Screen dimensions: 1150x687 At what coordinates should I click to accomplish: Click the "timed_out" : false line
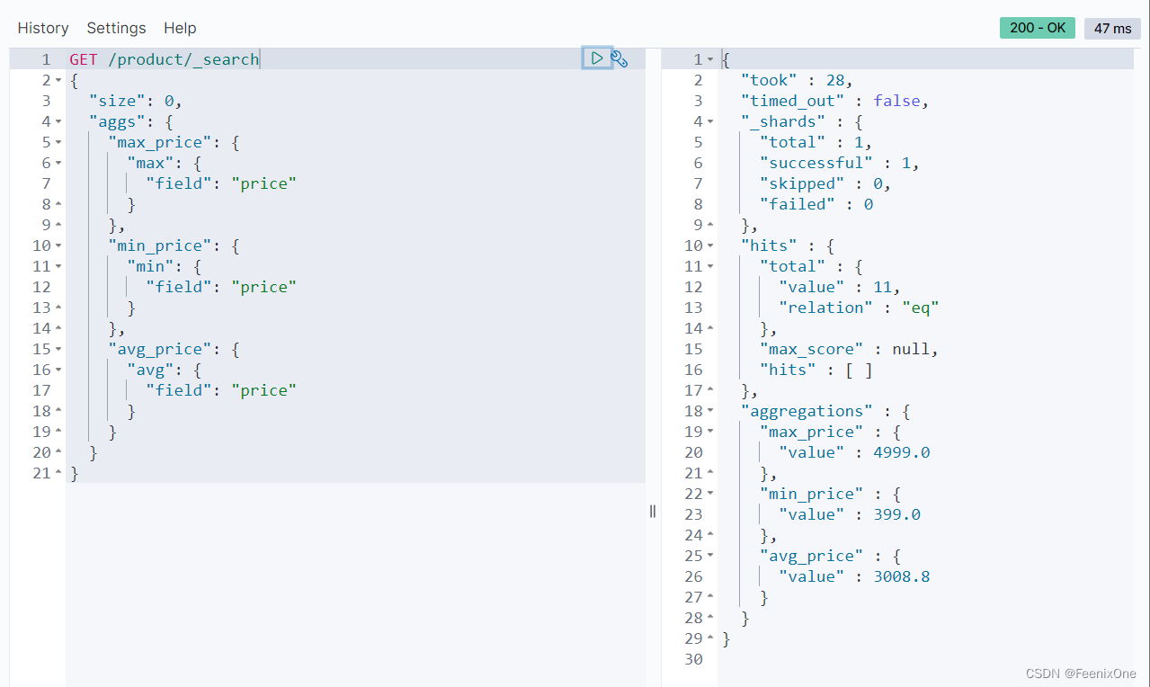834,101
